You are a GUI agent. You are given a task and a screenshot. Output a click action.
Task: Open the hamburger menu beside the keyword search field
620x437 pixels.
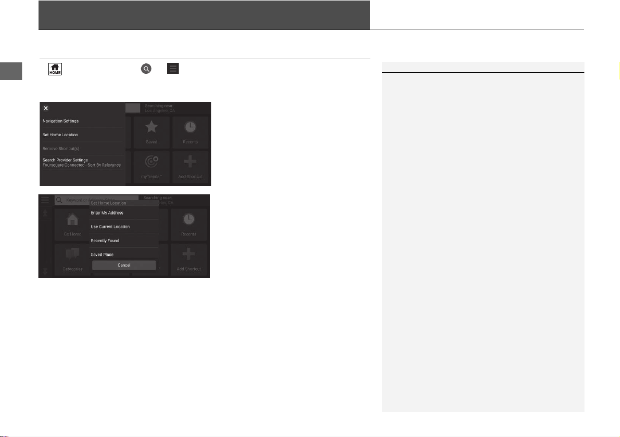pyautogui.click(x=45, y=200)
